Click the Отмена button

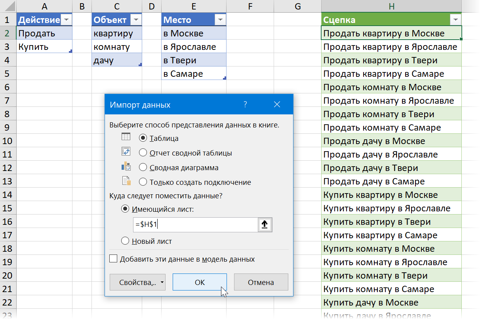coord(261,283)
